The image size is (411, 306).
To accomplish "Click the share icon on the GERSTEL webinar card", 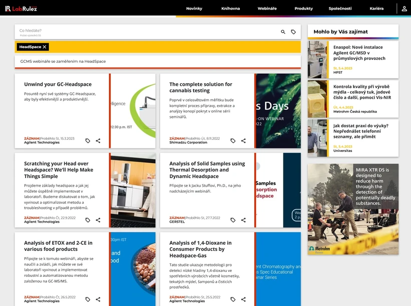I will [x=243, y=220].
